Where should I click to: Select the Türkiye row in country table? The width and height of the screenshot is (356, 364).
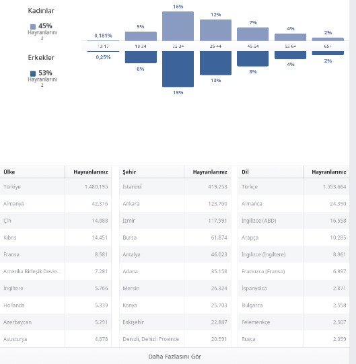pos(56,186)
